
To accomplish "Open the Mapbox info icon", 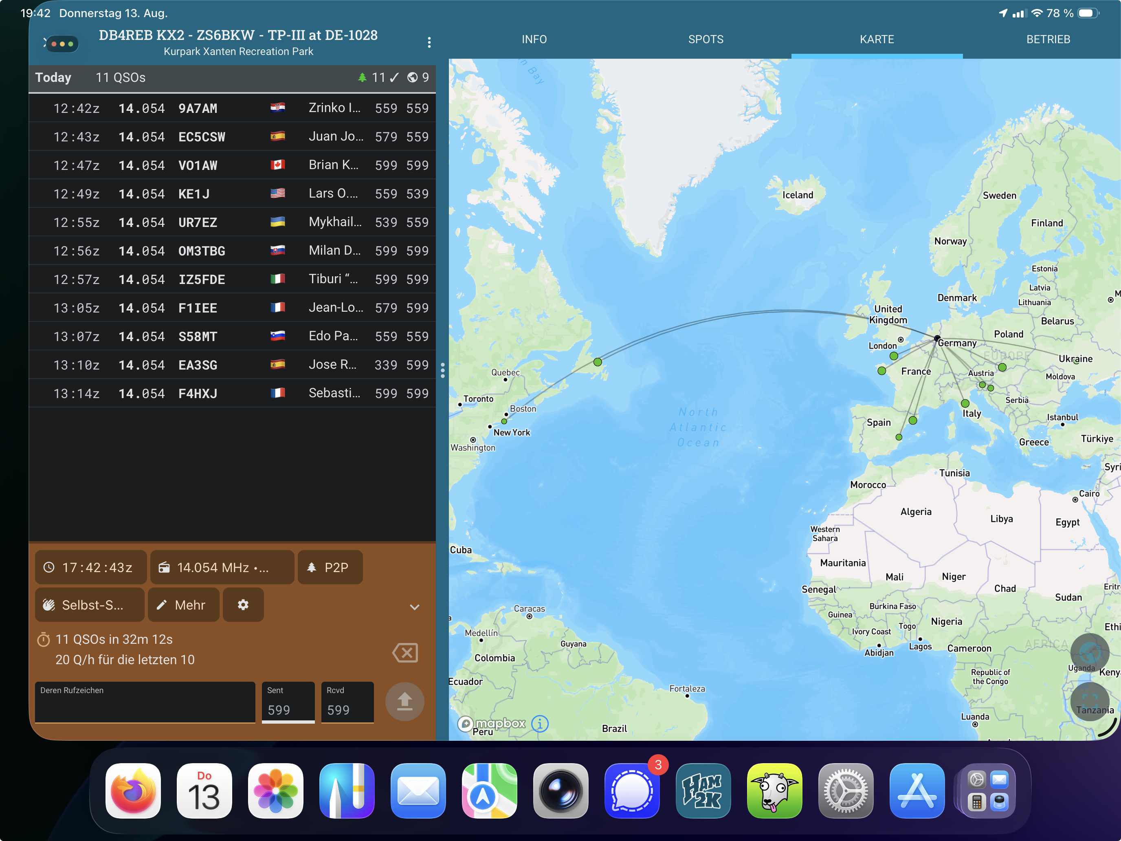I will coord(540,723).
